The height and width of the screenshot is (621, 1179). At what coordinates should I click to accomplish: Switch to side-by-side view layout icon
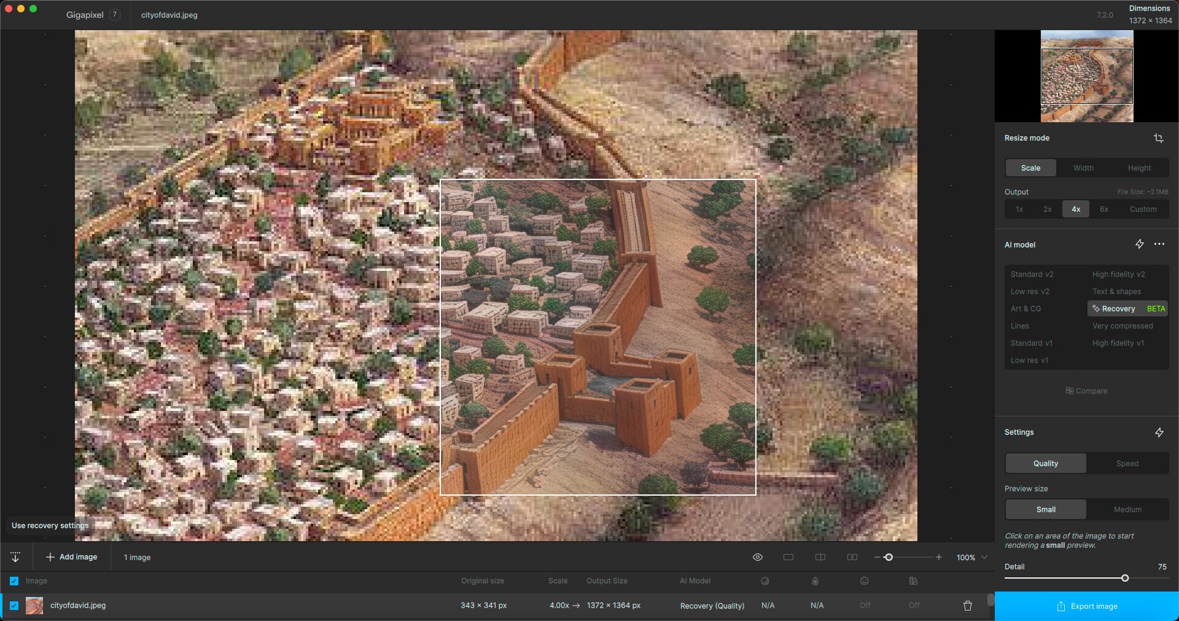(852, 557)
